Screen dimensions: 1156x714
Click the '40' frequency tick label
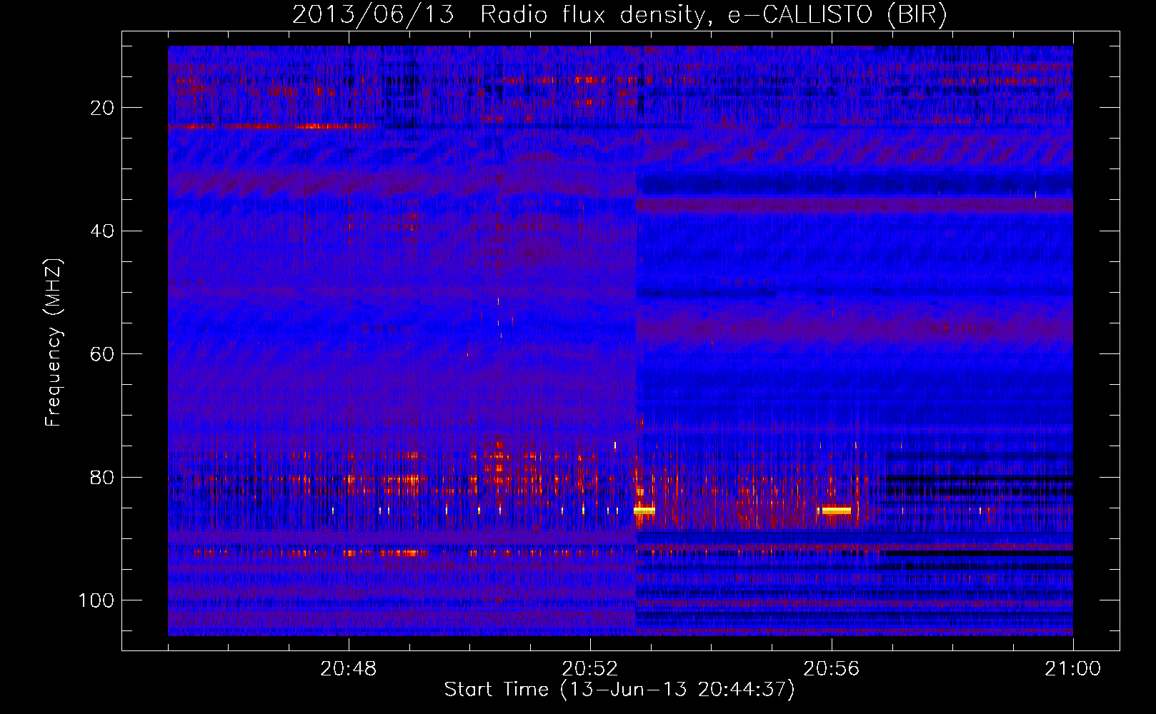(x=103, y=231)
